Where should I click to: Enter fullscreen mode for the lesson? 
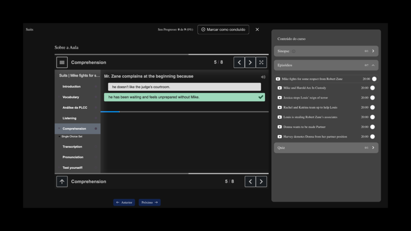[x=261, y=62]
